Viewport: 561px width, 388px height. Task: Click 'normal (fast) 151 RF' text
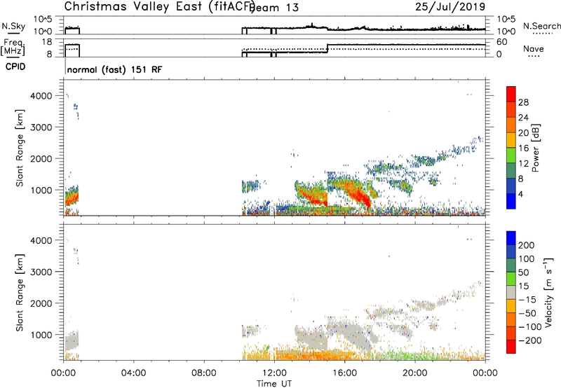coord(114,69)
